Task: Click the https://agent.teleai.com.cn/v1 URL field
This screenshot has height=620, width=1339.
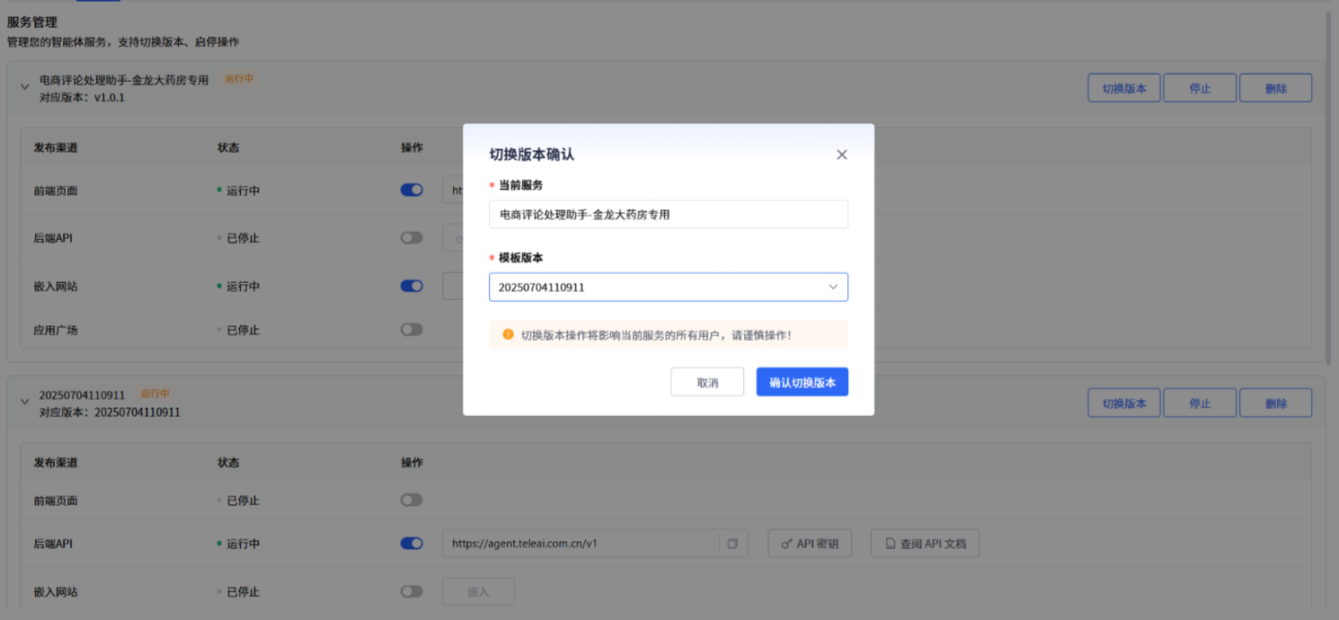Action: 581,544
